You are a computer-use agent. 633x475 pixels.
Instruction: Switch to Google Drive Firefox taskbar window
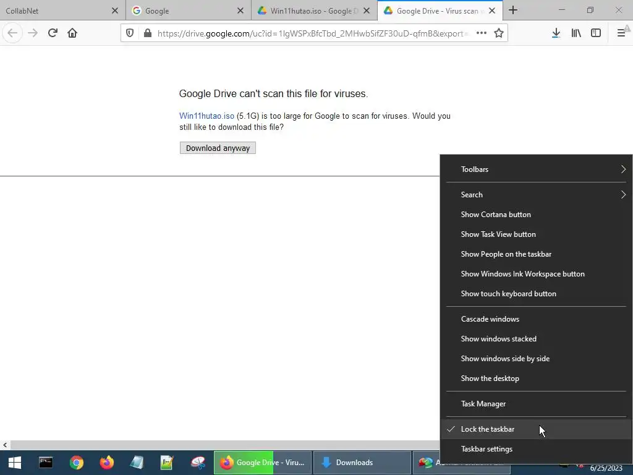(263, 463)
